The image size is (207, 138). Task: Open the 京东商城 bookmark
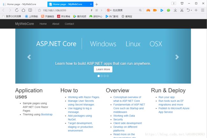63,16
